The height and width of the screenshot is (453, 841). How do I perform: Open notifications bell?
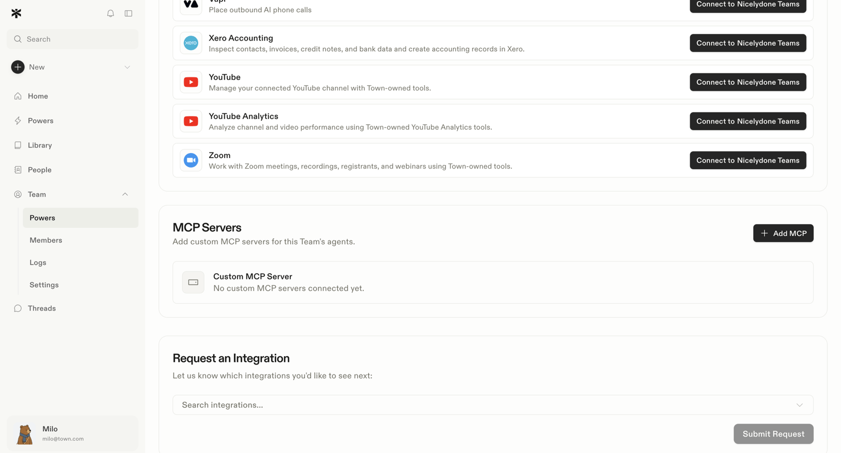coord(111,13)
